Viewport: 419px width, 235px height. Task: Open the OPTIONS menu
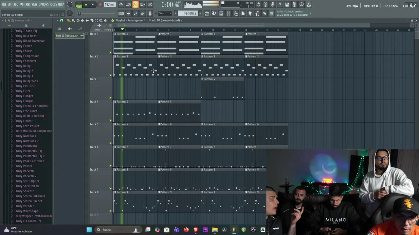(x=44, y=4)
